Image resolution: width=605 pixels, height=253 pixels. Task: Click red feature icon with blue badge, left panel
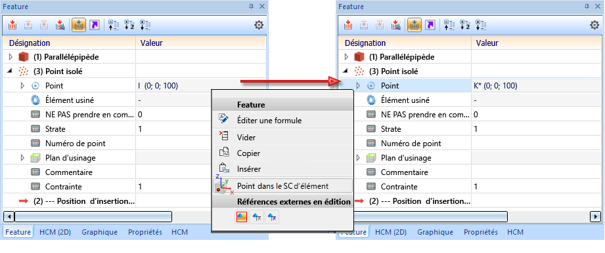60,26
